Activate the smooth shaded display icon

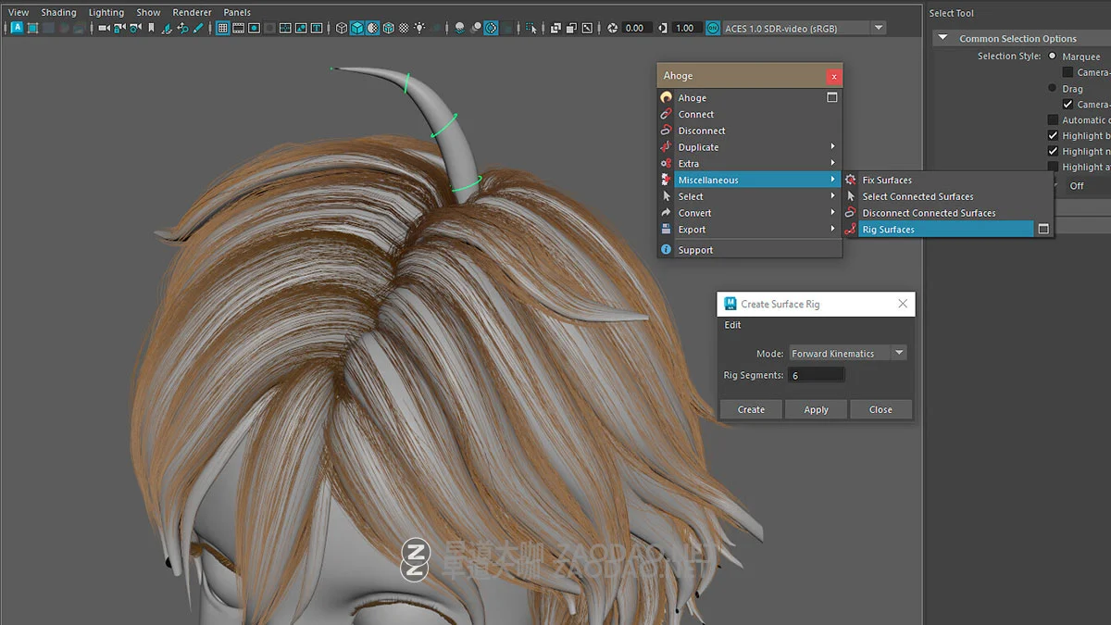(357, 28)
